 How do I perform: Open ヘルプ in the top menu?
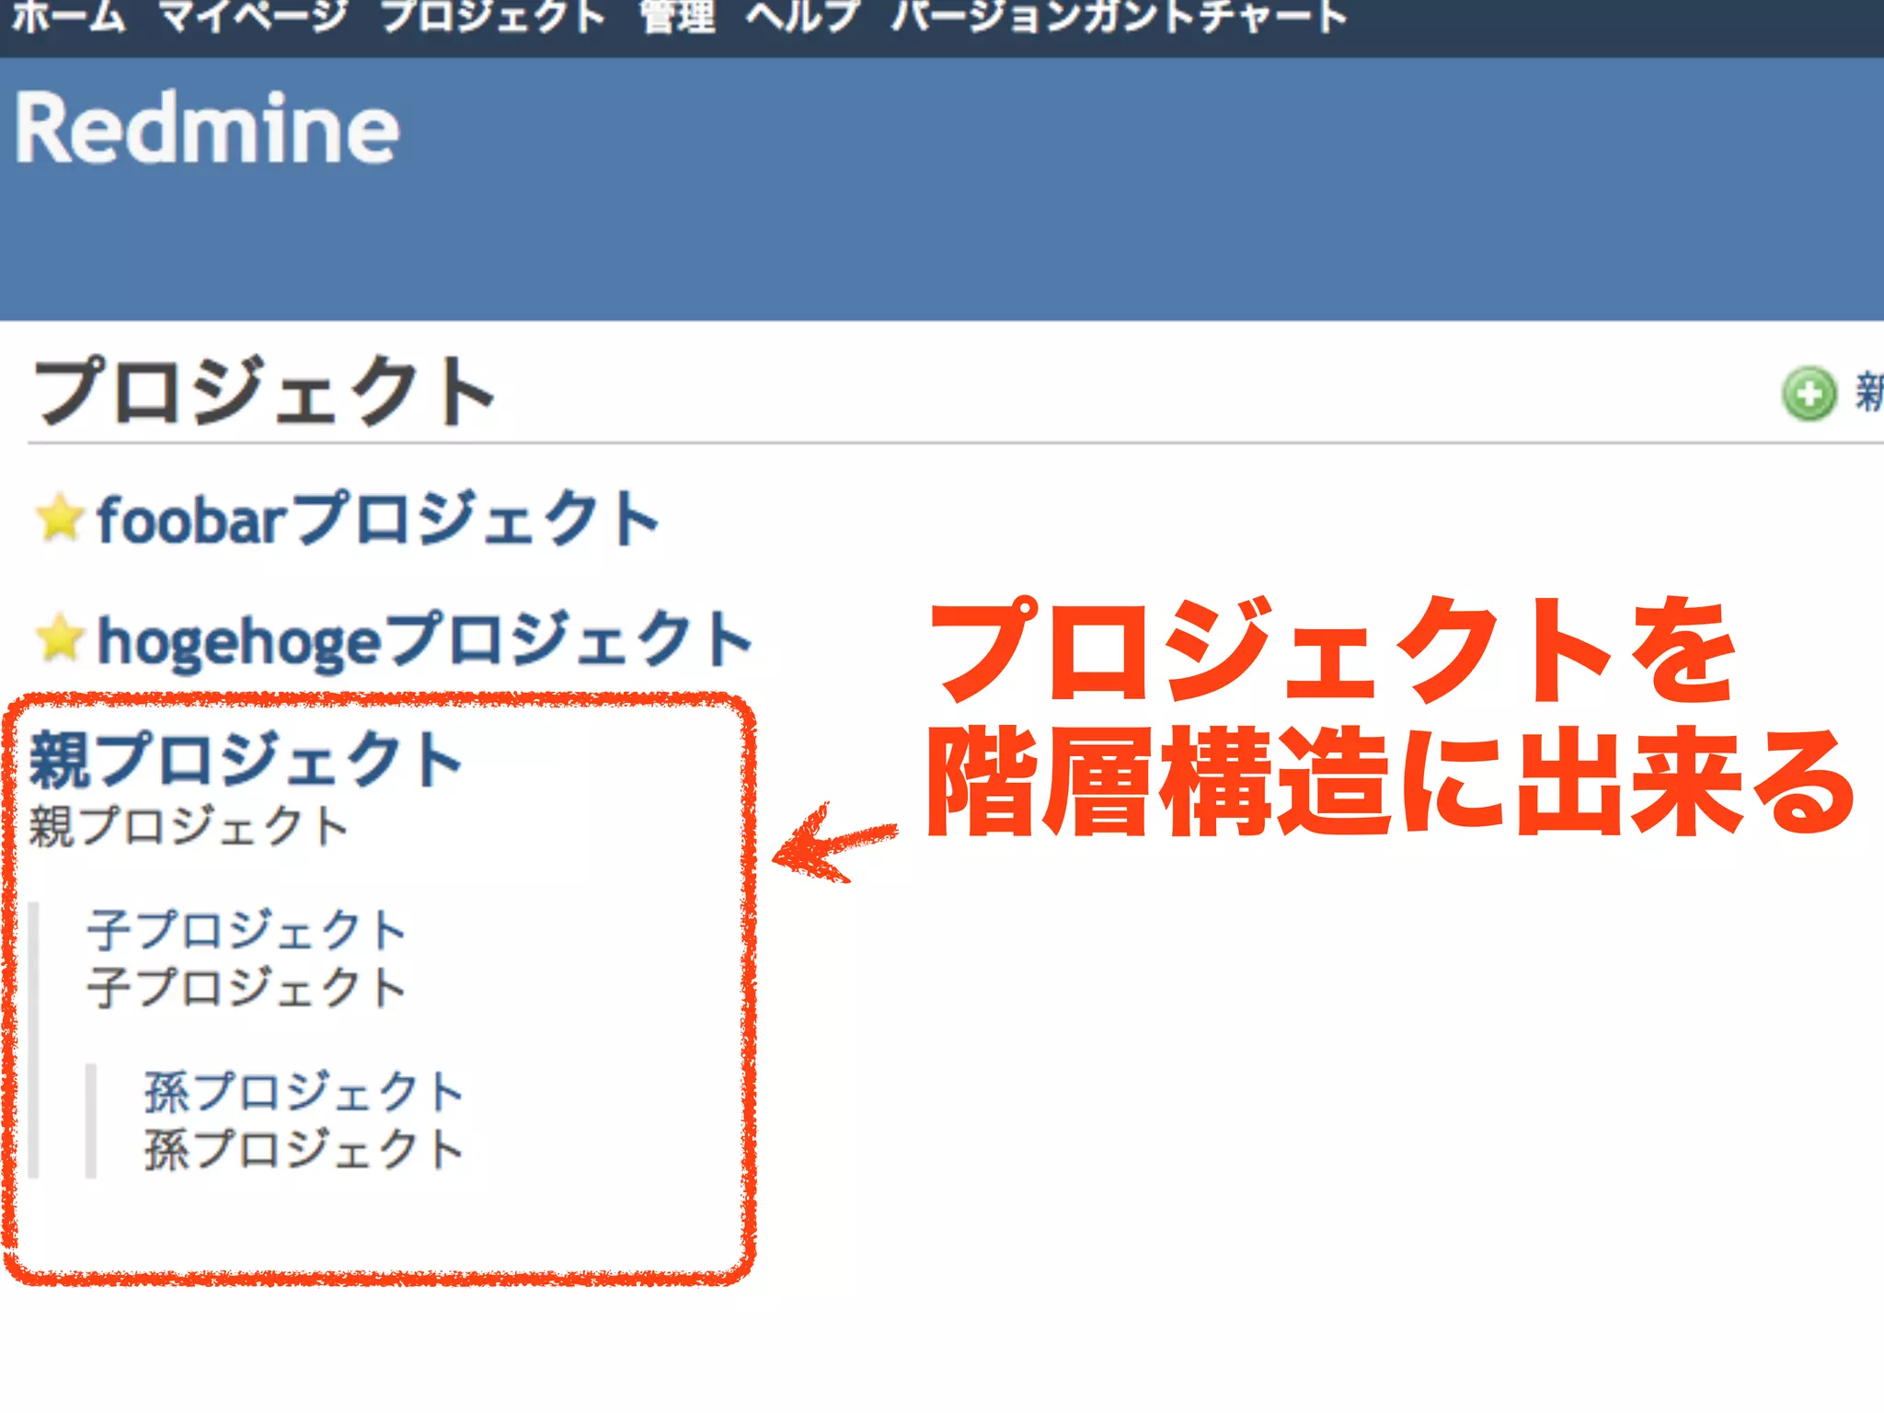[803, 17]
